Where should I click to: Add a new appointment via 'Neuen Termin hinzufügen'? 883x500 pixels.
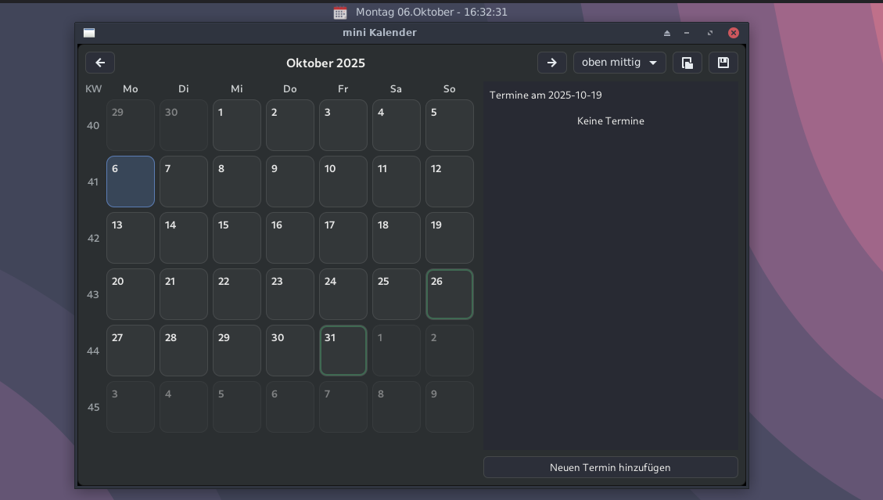point(610,467)
